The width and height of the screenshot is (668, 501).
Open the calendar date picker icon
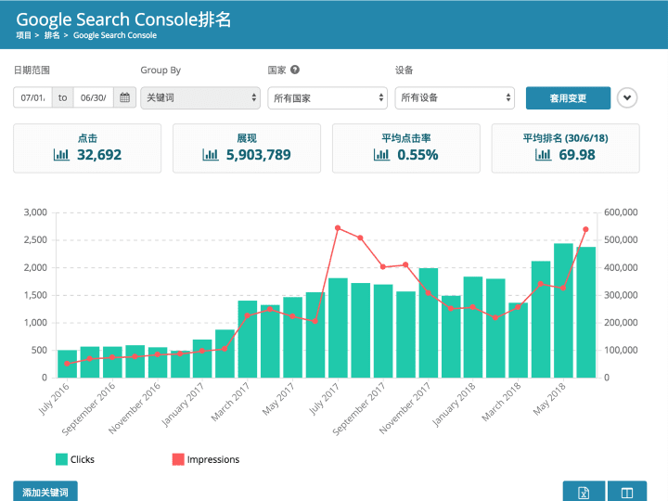point(125,97)
